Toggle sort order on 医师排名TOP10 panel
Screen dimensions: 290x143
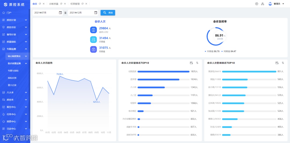click(x=283, y=63)
